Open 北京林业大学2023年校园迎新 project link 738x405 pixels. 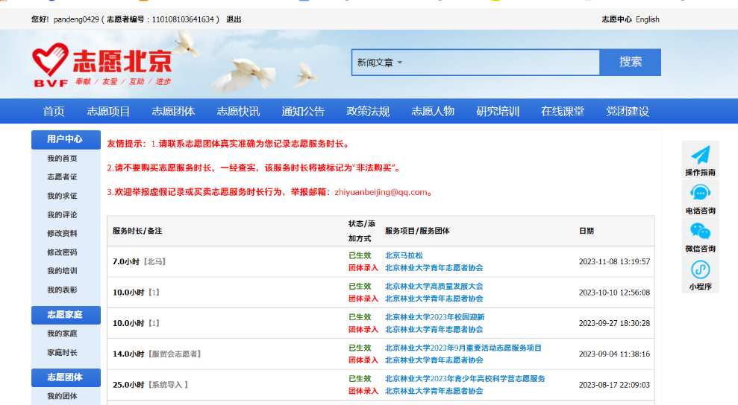(434, 317)
